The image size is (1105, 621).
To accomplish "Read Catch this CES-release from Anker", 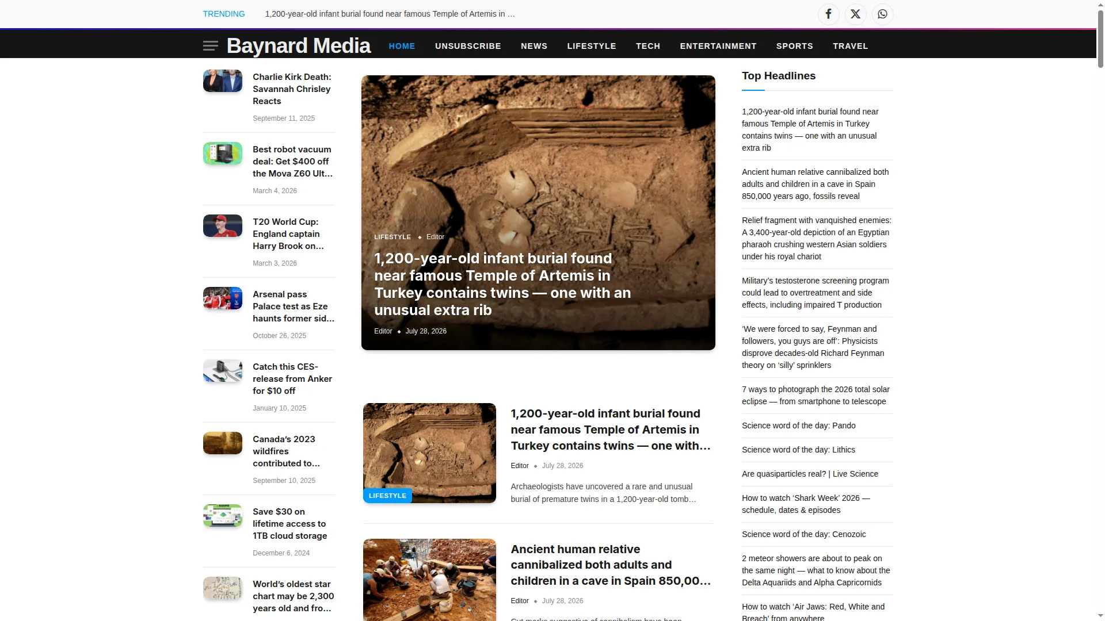I will pyautogui.click(x=292, y=379).
